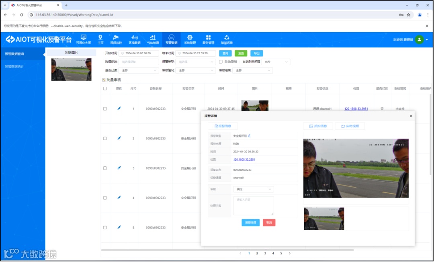
Task: Click the 选择终端 input field
Action: (x=139, y=62)
